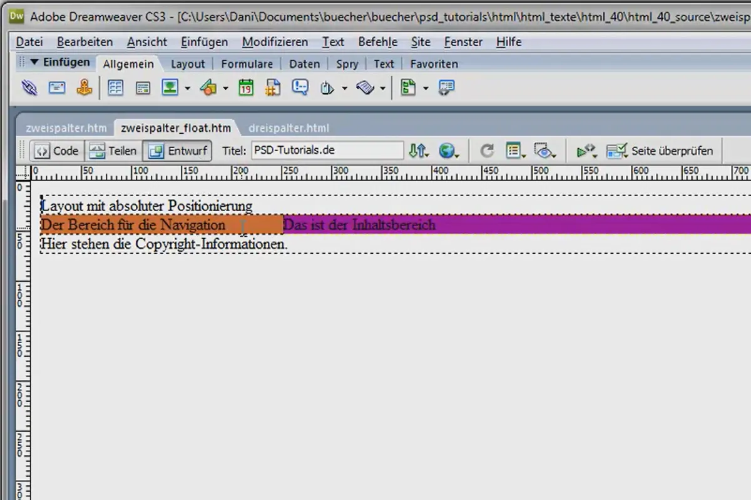Insert a table
This screenshot has width=751, height=500.
tap(115, 88)
